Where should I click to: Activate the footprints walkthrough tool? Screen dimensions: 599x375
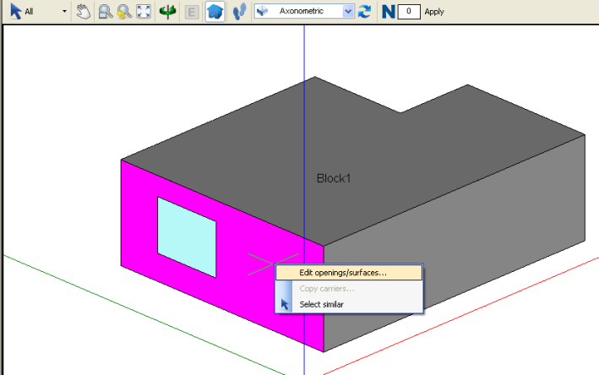[x=240, y=12]
